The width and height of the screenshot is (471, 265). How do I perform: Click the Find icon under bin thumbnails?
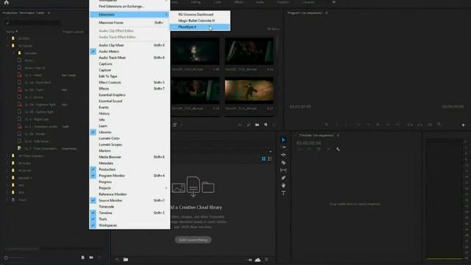(x=249, y=124)
